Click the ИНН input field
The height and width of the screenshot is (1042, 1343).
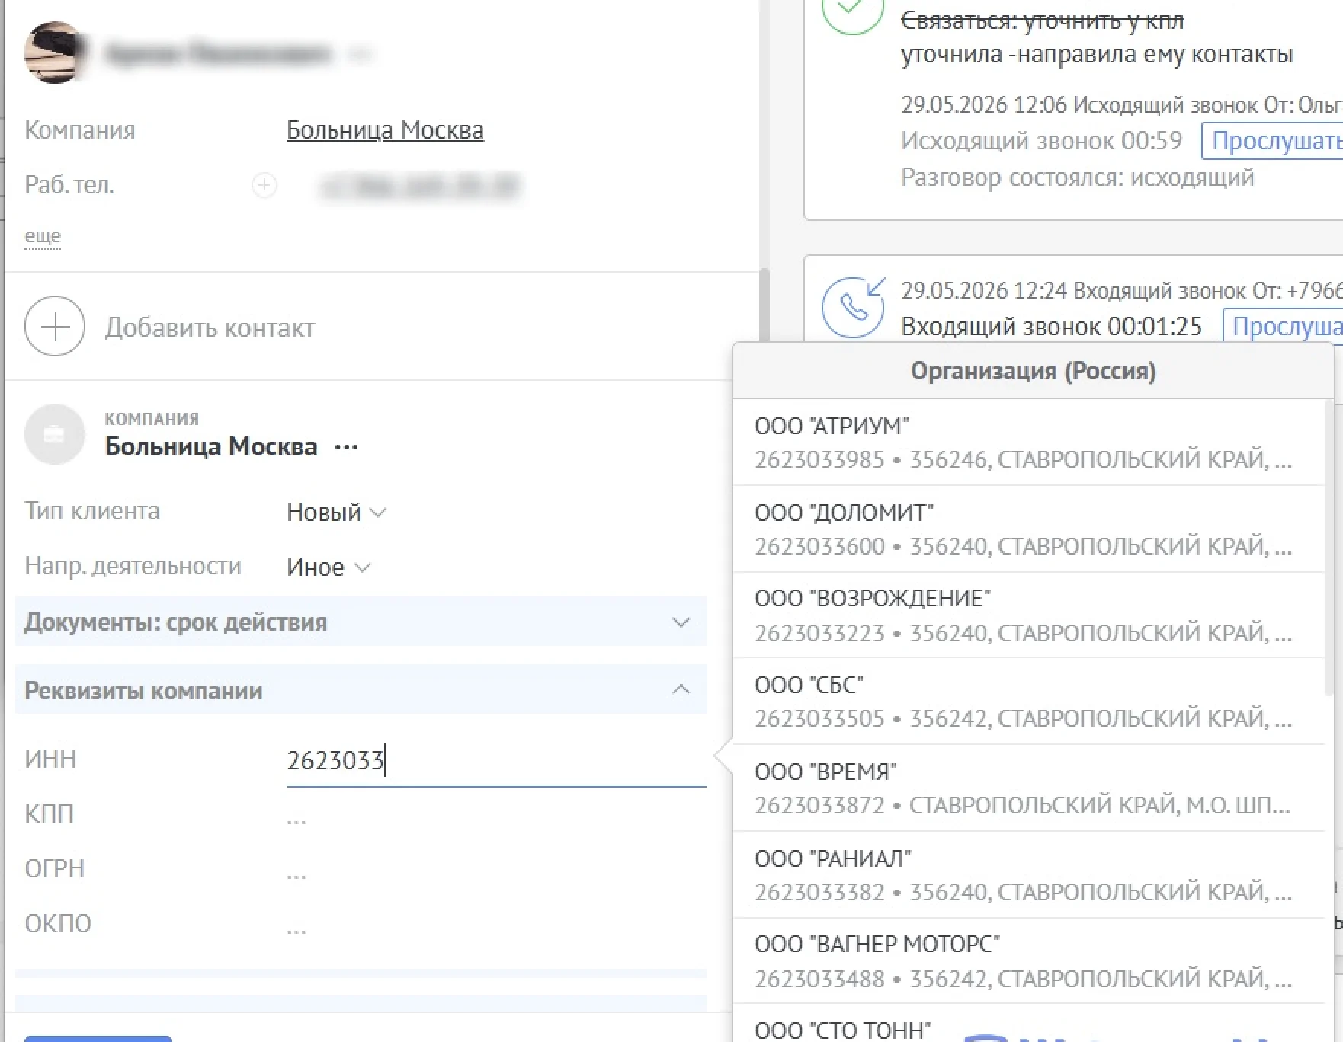(x=496, y=760)
